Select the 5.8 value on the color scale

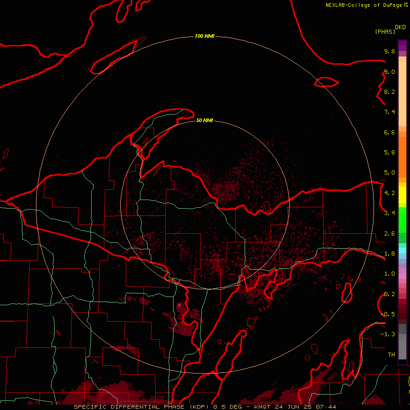[389, 153]
